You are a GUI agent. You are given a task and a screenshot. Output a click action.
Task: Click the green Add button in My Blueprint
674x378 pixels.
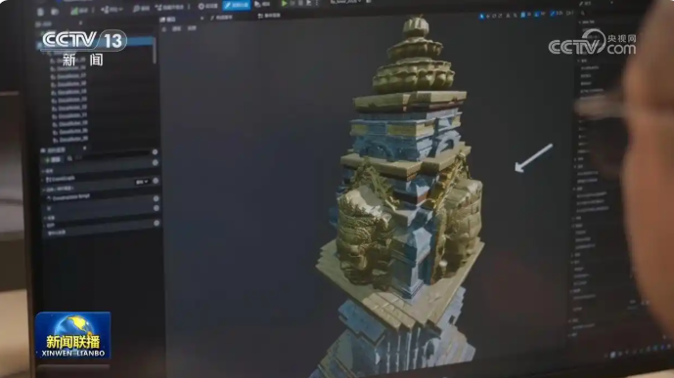click(x=53, y=159)
